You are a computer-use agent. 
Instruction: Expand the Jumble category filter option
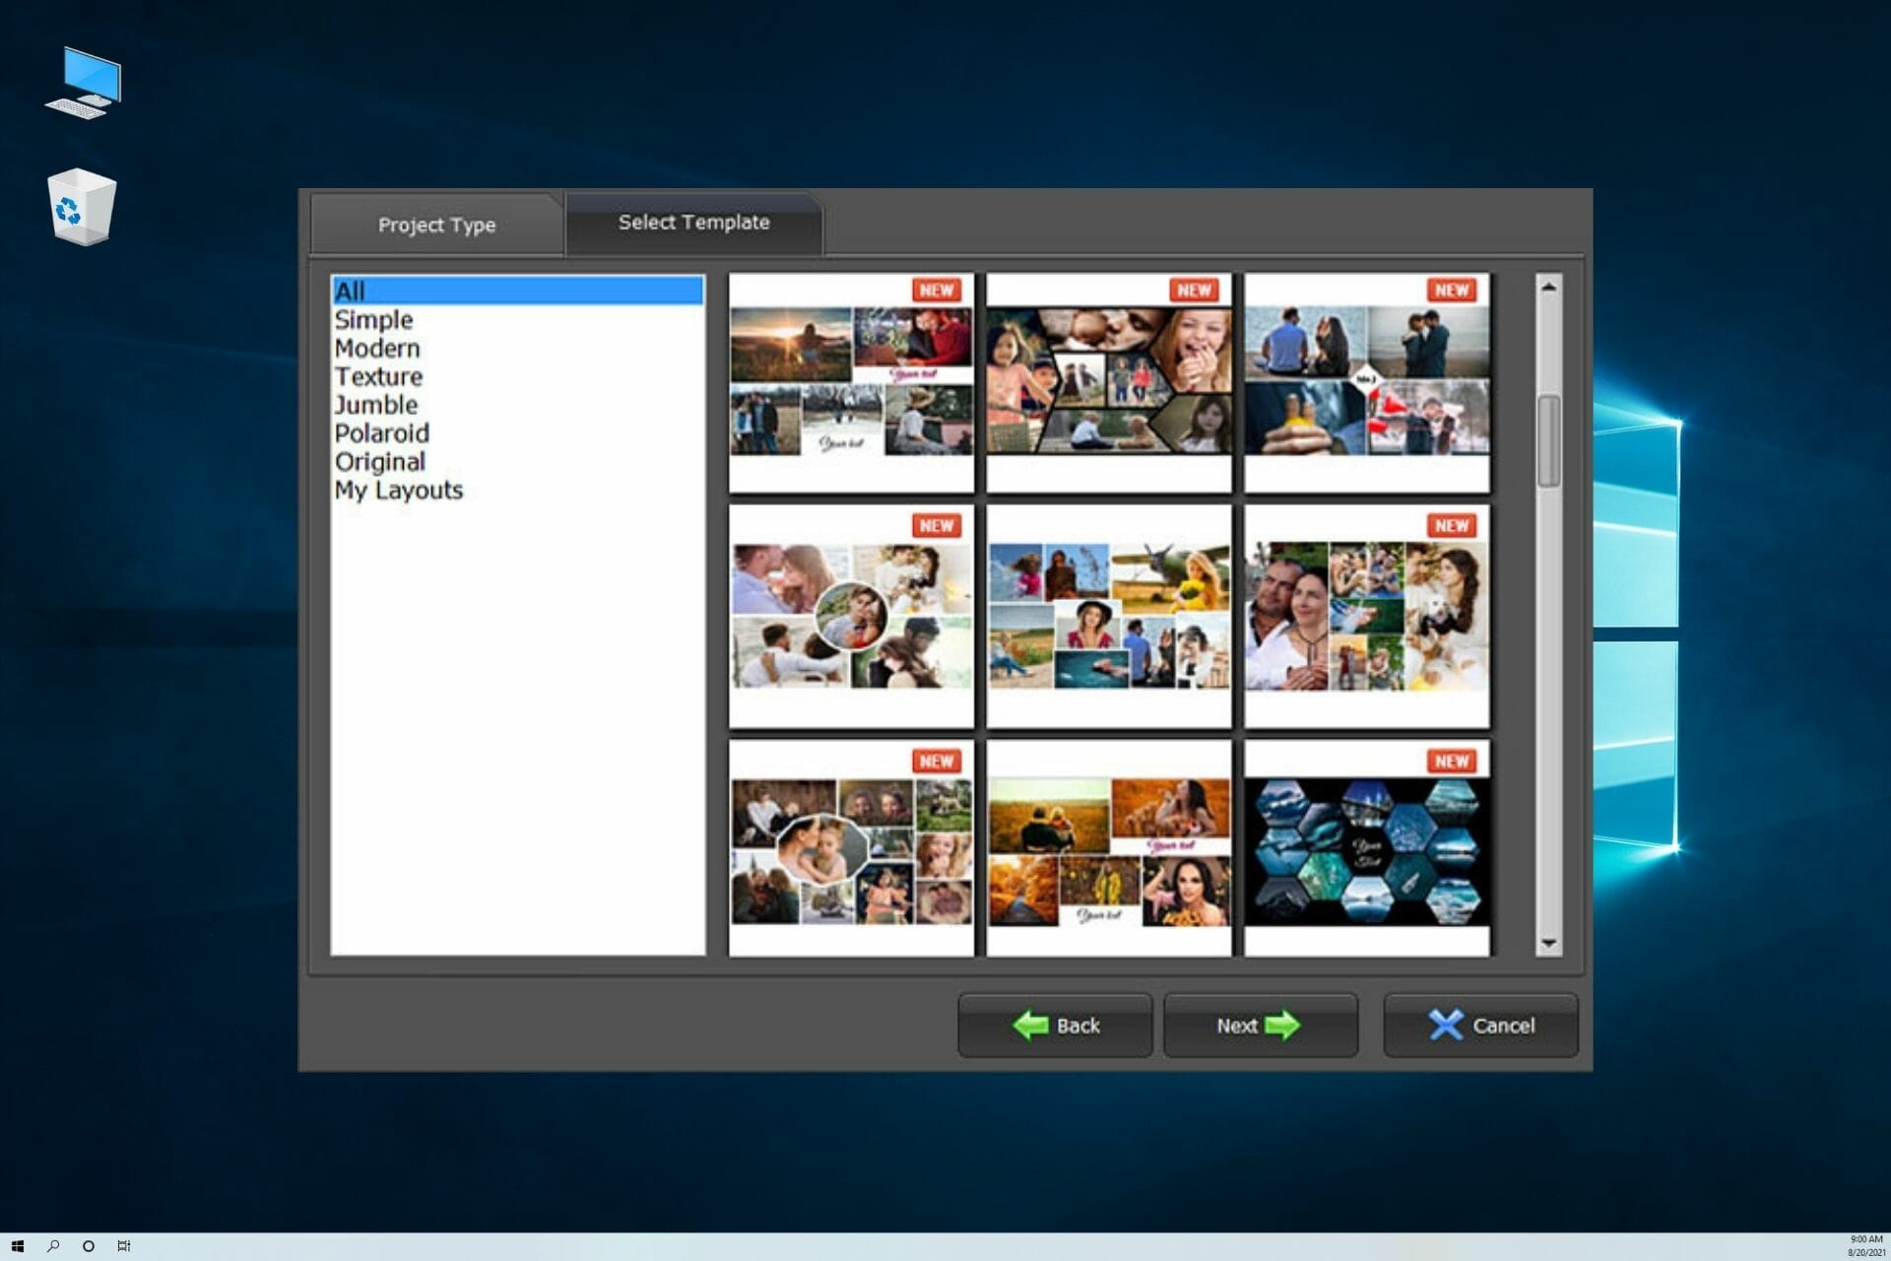[x=375, y=404]
